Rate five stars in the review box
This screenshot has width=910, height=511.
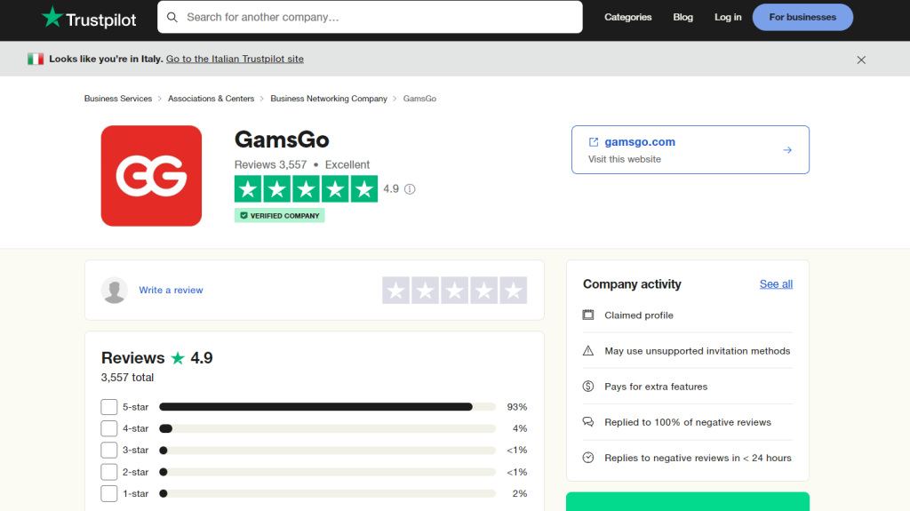[513, 291]
